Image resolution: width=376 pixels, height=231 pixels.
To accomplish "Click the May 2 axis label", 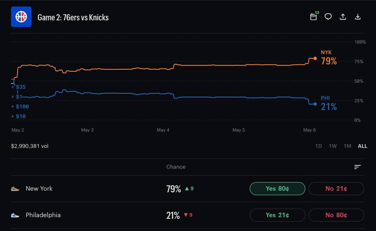I will coord(18,130).
